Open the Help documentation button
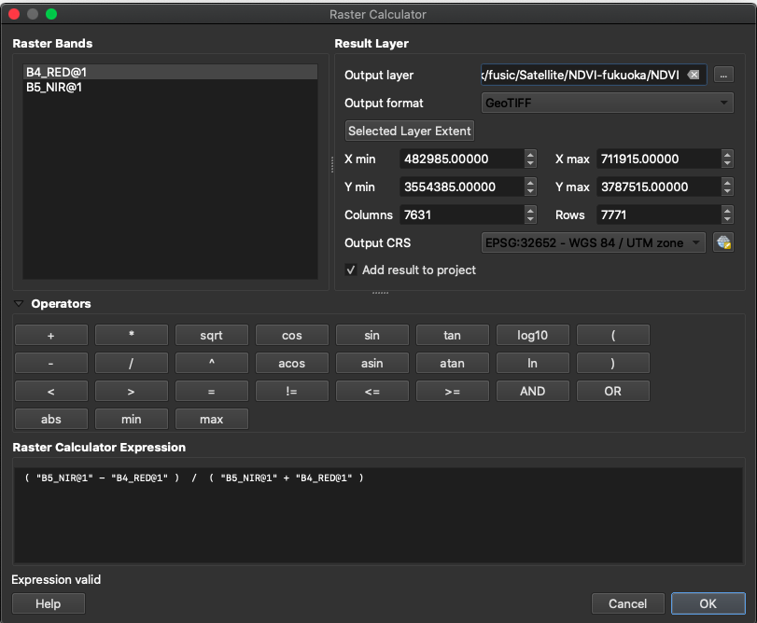The height and width of the screenshot is (623, 757). (48, 603)
